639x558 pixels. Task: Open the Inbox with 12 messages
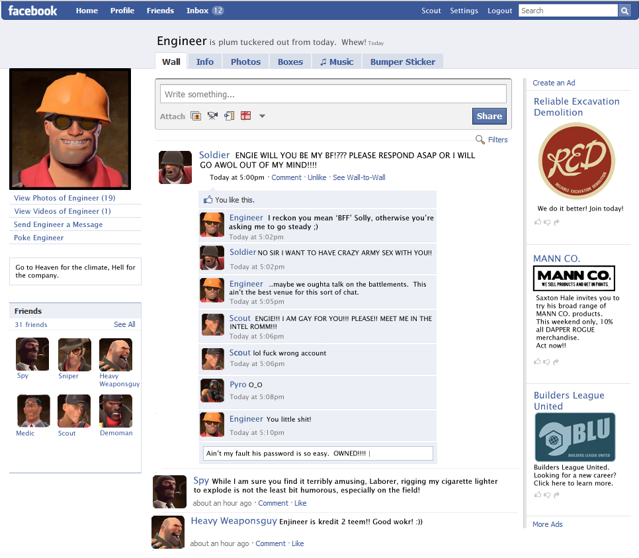(204, 11)
